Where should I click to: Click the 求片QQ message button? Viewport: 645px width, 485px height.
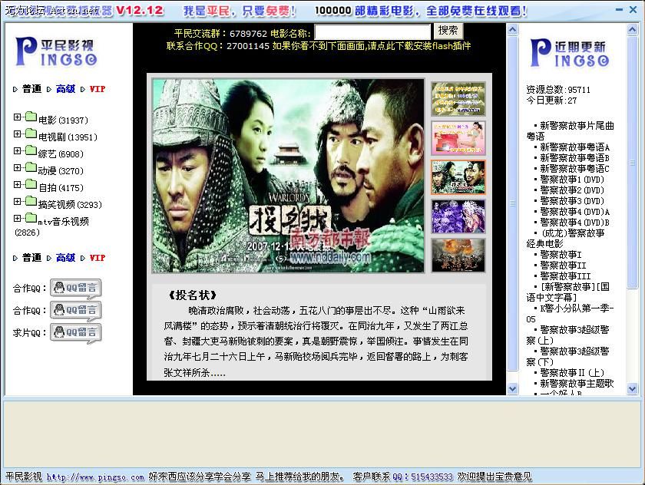coord(76,332)
